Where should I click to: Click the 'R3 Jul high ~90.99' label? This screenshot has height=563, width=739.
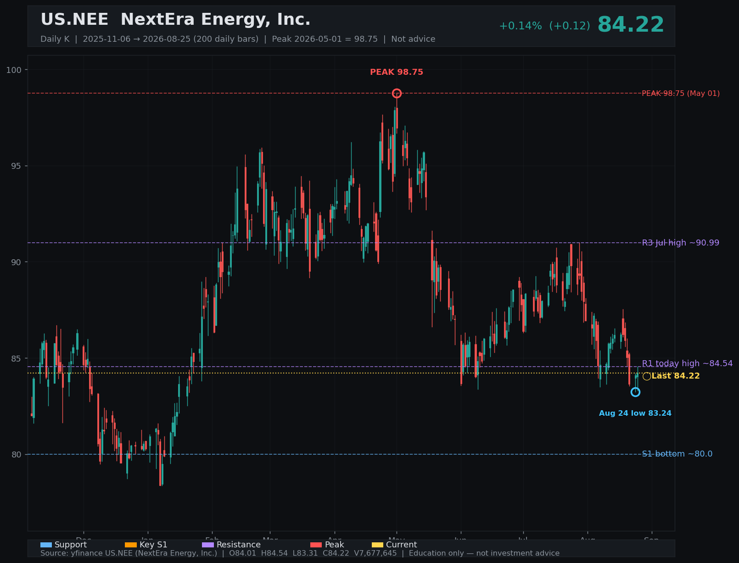[x=681, y=243]
